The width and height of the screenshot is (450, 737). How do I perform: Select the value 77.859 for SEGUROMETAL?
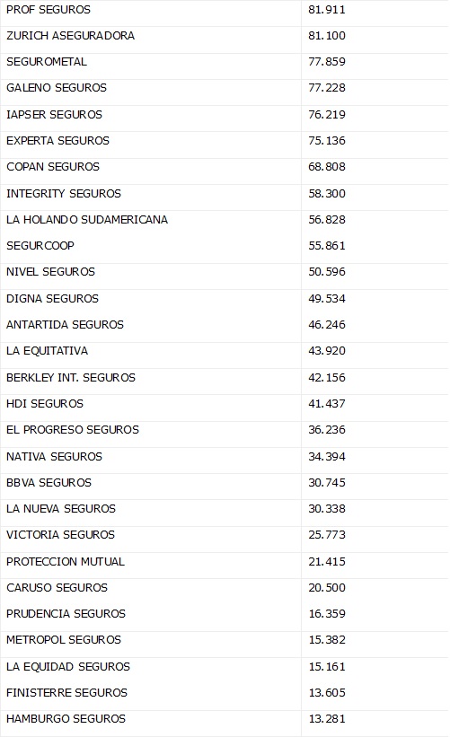tap(327, 62)
